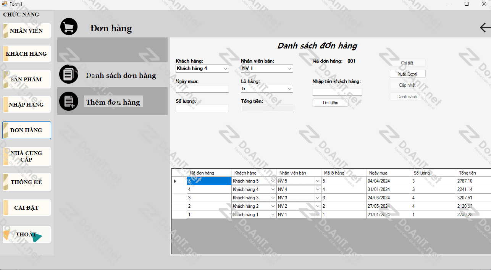Viewport: 491px width, 270px height.
Task: Focus the Nhập tên khách hàng search field
Action: (337, 92)
